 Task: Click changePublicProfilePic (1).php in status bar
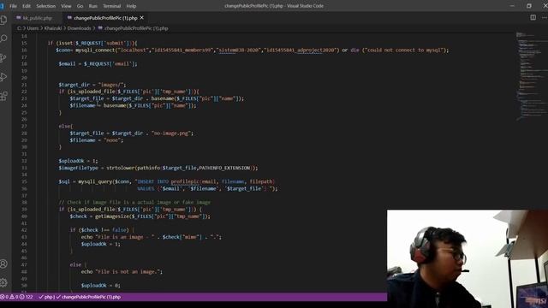88,297
